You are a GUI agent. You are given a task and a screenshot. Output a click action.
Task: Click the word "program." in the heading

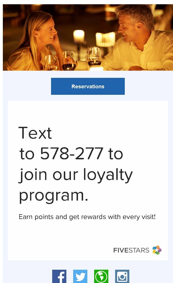54,195
